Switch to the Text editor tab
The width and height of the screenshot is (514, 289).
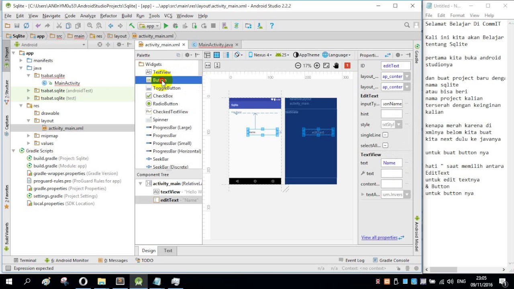tap(168, 250)
